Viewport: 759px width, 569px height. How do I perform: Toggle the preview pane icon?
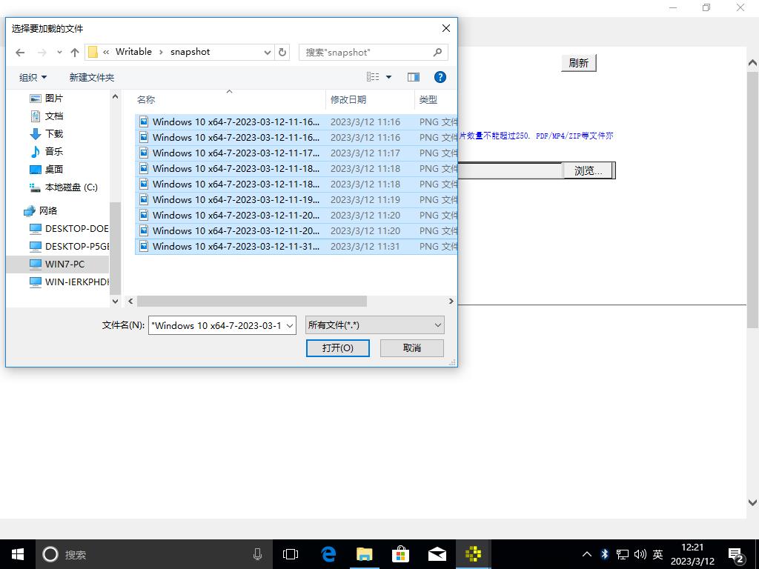(414, 77)
